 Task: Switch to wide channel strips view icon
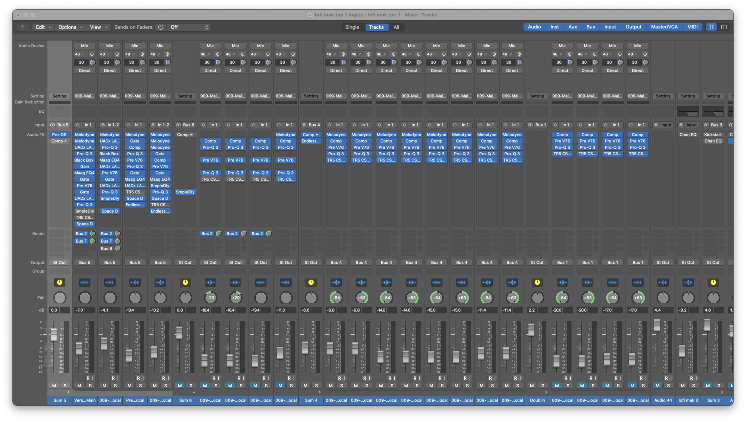724,27
